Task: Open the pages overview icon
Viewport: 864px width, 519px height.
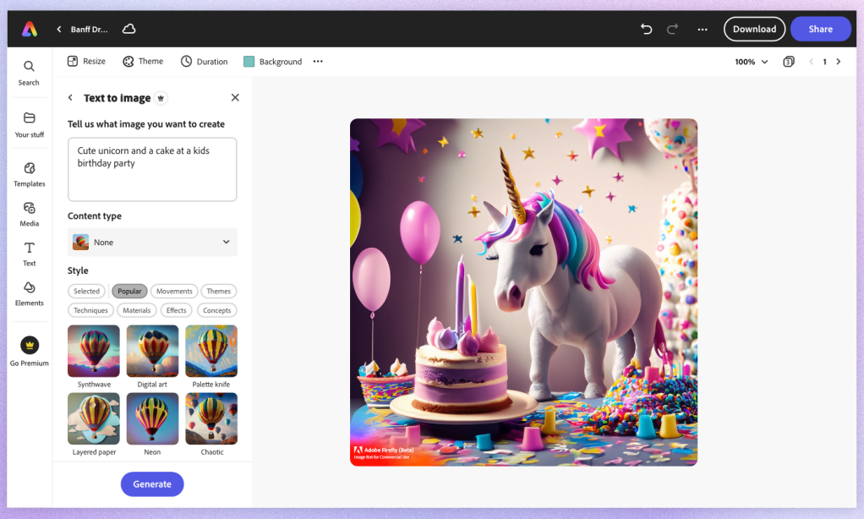Action: pos(789,62)
